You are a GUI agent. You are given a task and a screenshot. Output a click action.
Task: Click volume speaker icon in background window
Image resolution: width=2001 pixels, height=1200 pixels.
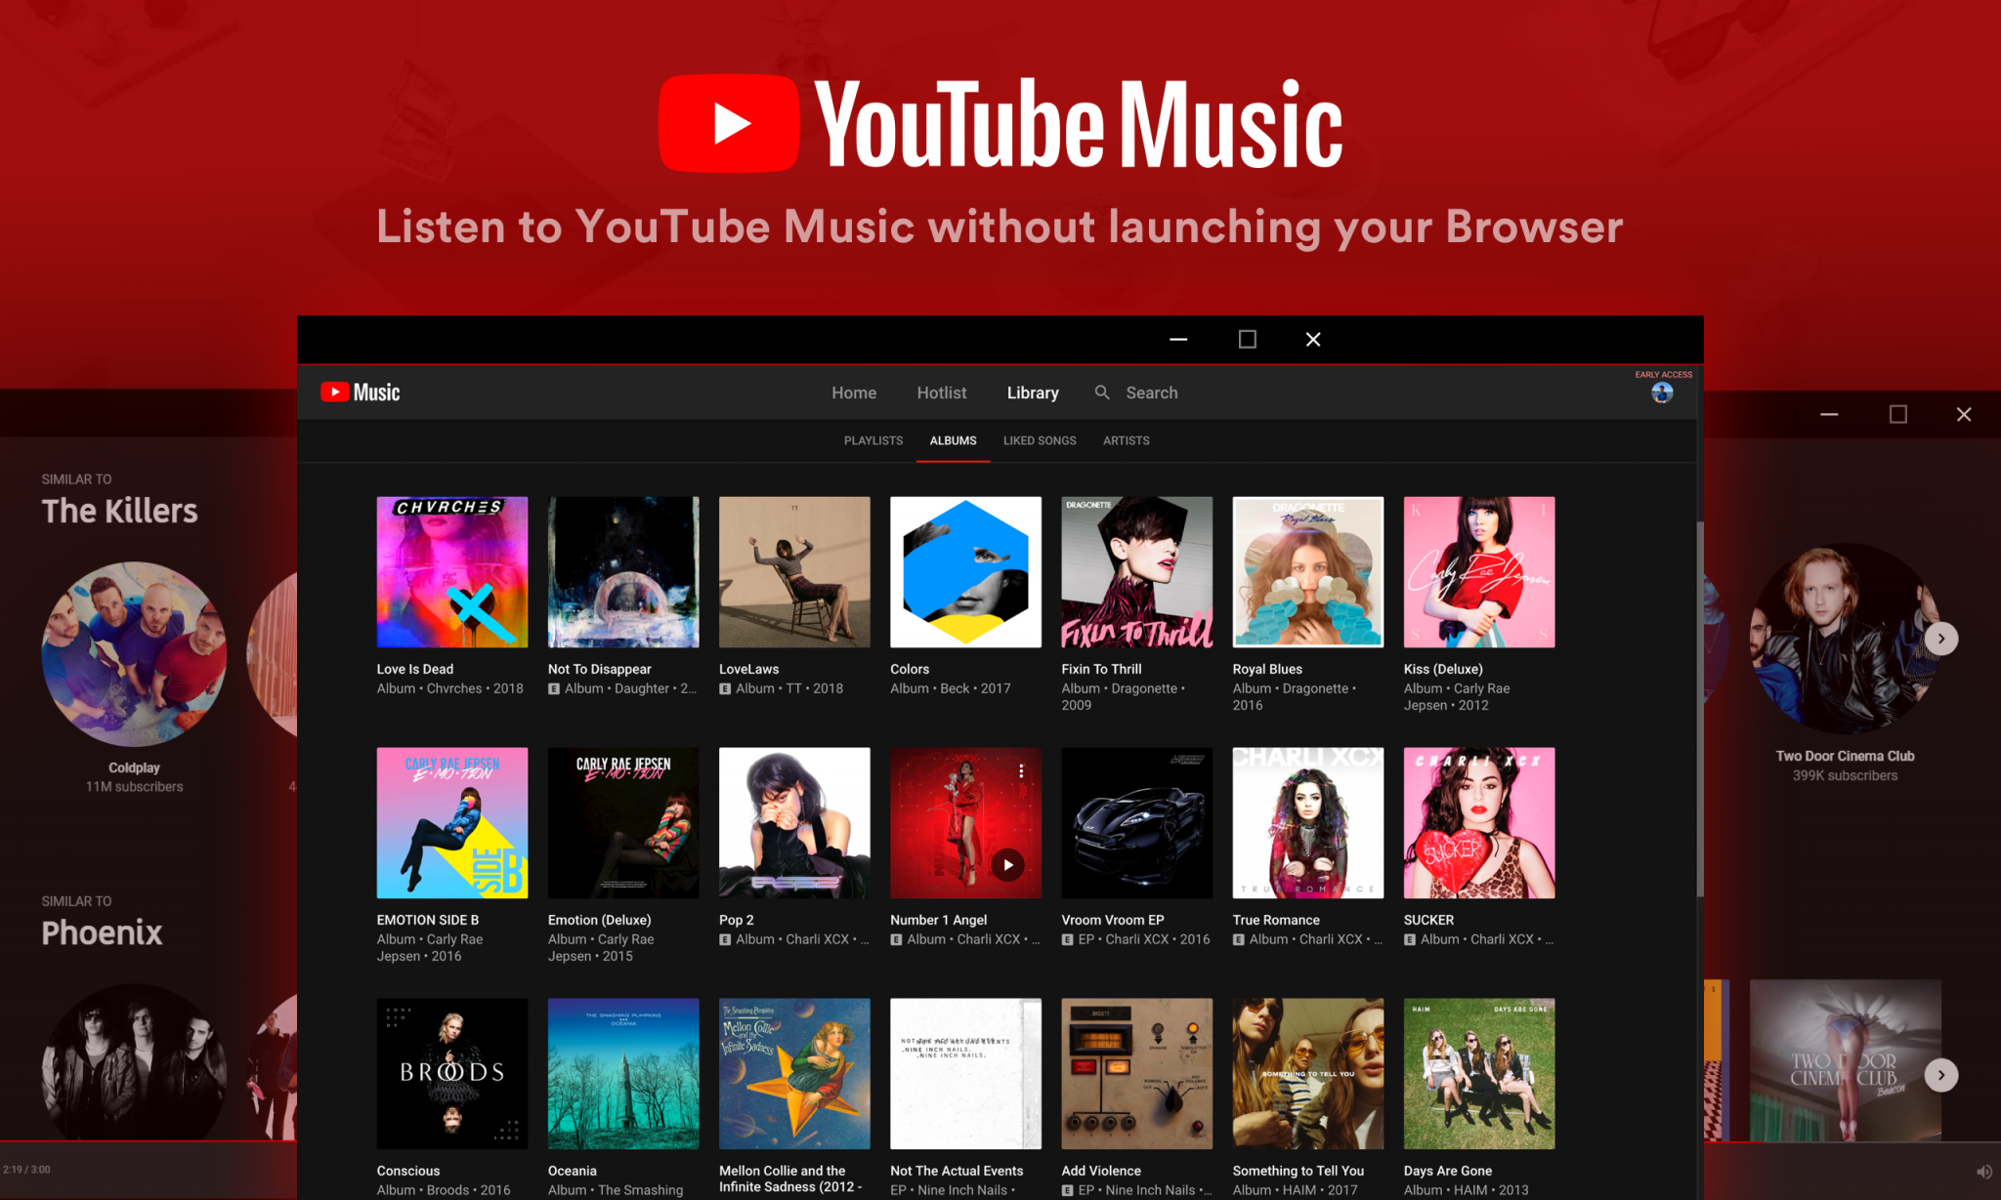point(1983,1171)
